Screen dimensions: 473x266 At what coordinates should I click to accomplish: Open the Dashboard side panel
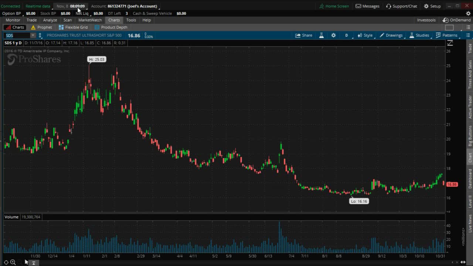click(x=470, y=179)
